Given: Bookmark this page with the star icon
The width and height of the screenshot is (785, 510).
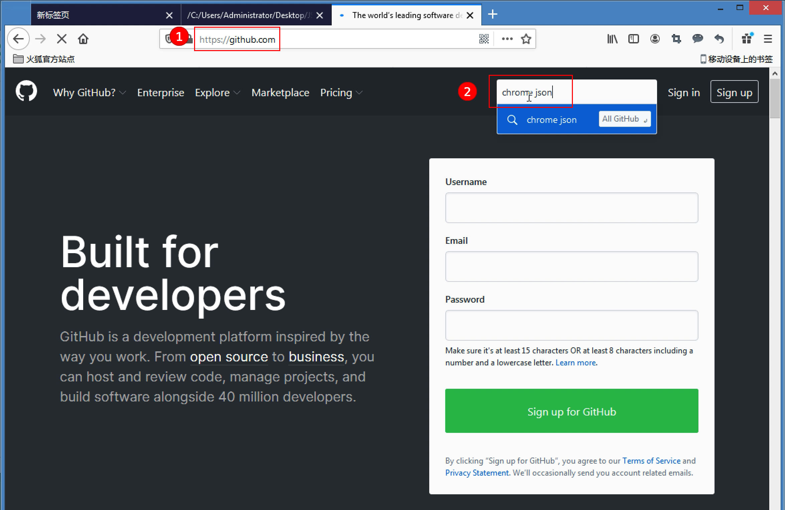Looking at the screenshot, I should coord(526,39).
